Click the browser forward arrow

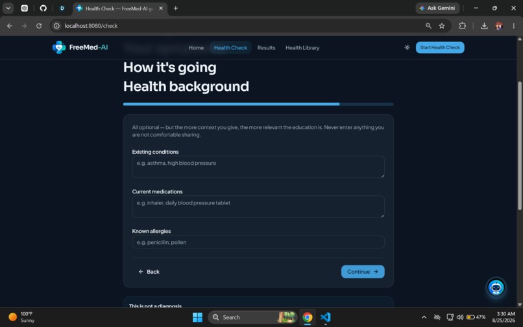pyautogui.click(x=24, y=26)
